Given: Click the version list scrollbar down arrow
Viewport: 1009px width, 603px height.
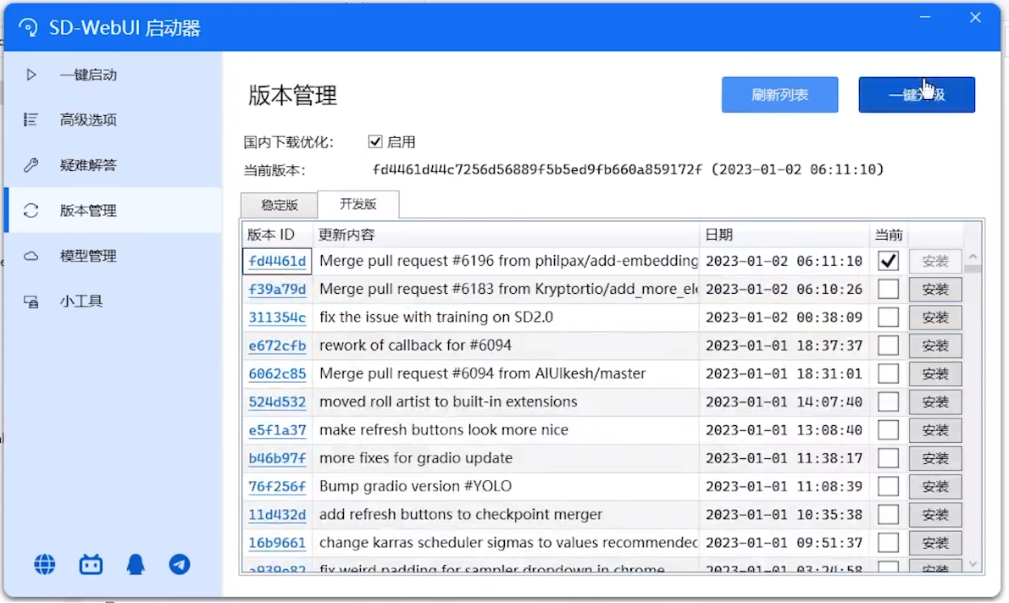Looking at the screenshot, I should tap(973, 564).
